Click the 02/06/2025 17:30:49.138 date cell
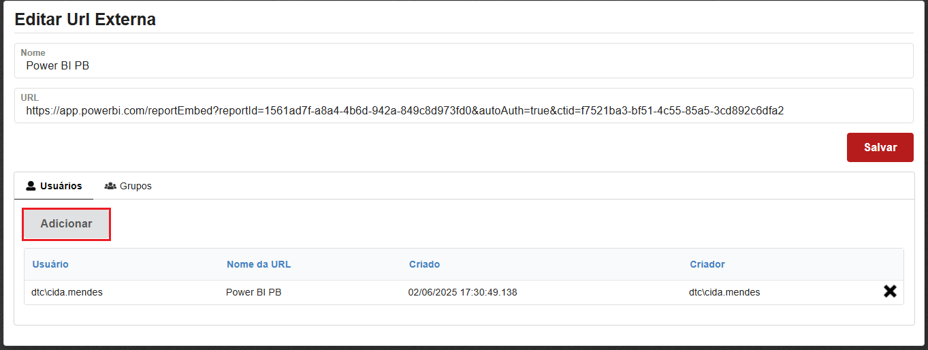The width and height of the screenshot is (928, 350). (462, 293)
